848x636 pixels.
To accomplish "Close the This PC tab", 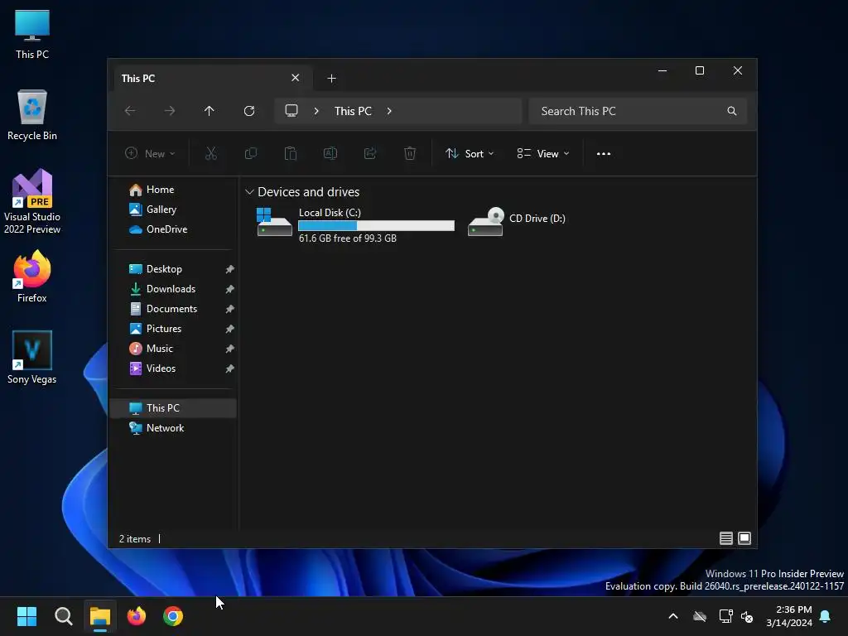I will (296, 78).
